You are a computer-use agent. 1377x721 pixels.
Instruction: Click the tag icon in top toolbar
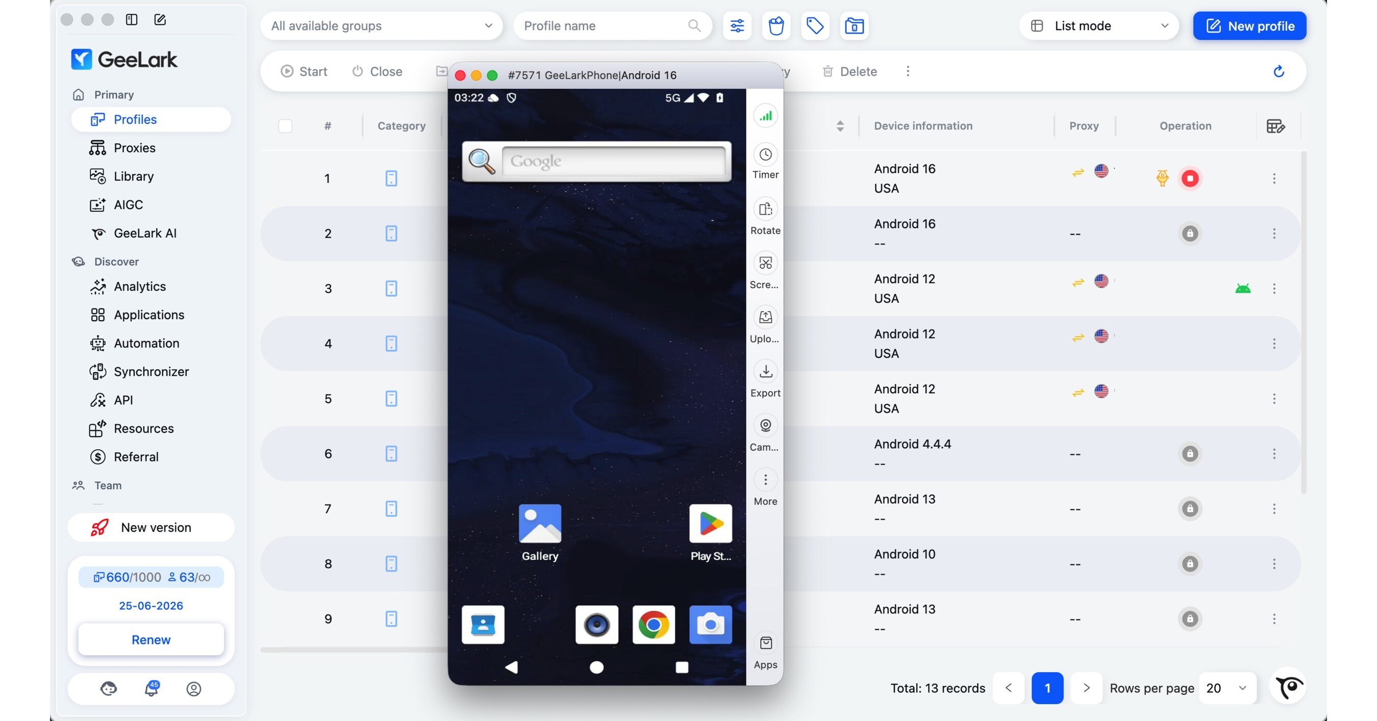point(815,25)
